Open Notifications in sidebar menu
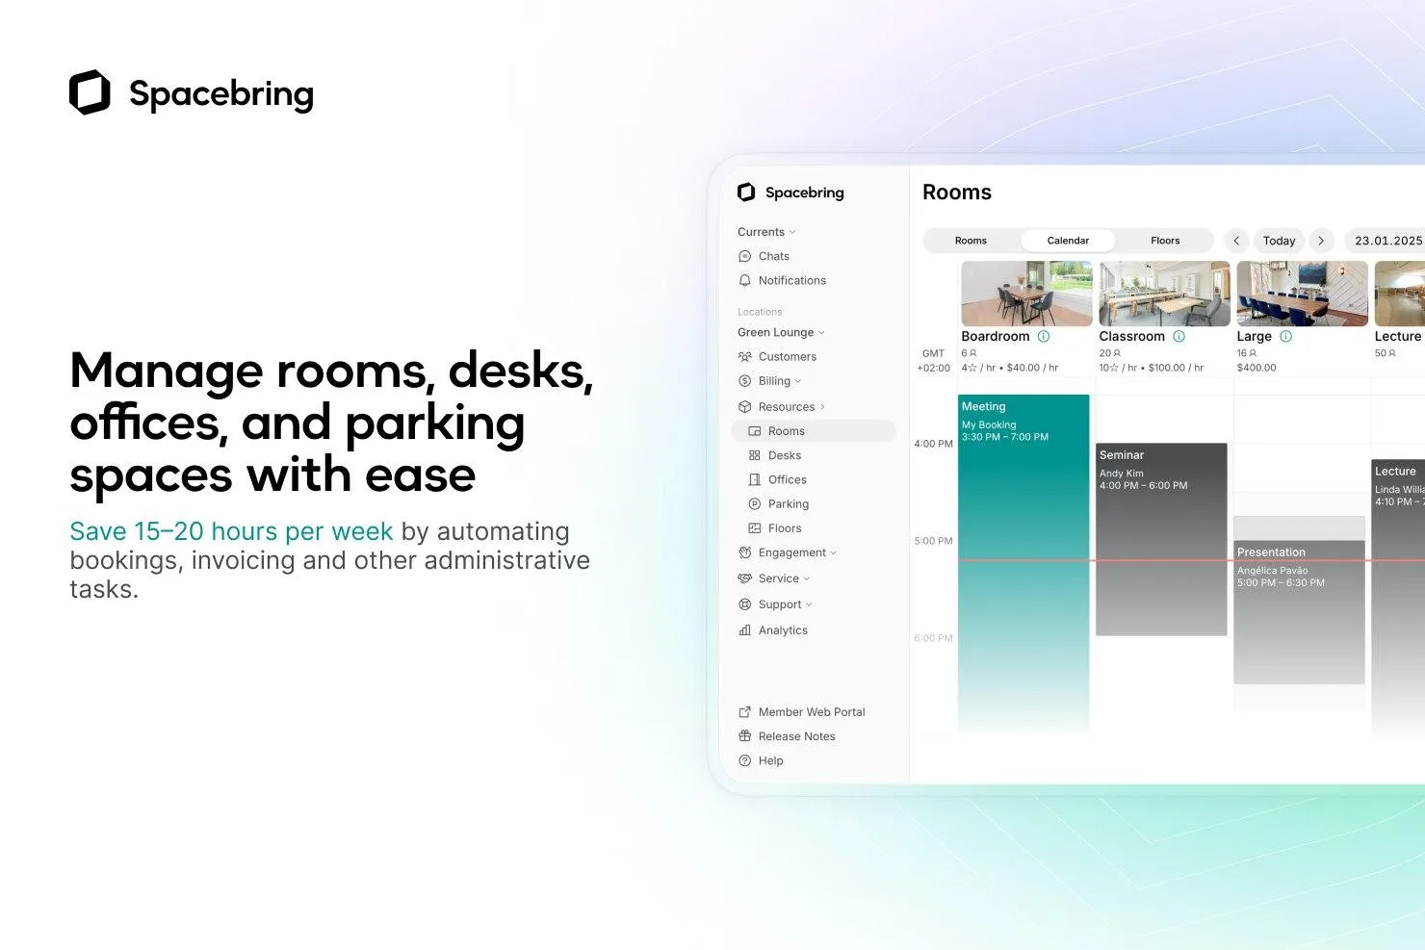This screenshot has height=950, width=1425. [791, 281]
